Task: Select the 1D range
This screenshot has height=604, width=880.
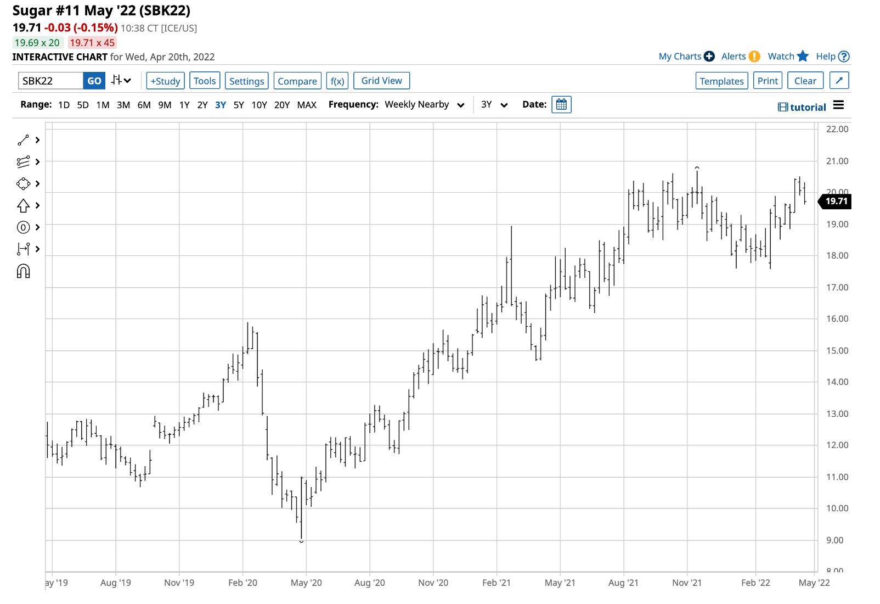Action: click(64, 104)
